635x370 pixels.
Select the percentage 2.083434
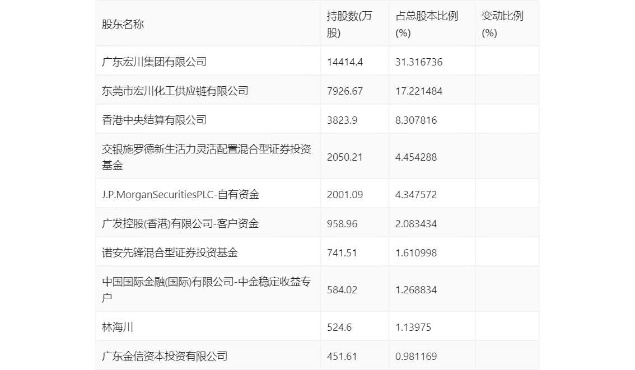tap(416, 224)
